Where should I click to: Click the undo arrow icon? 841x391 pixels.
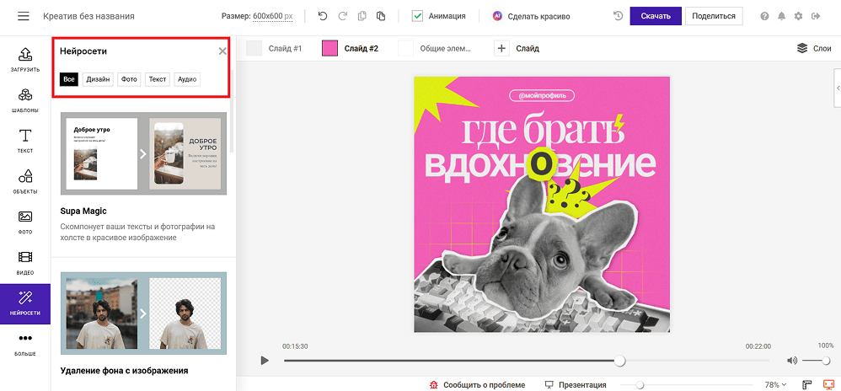[323, 16]
